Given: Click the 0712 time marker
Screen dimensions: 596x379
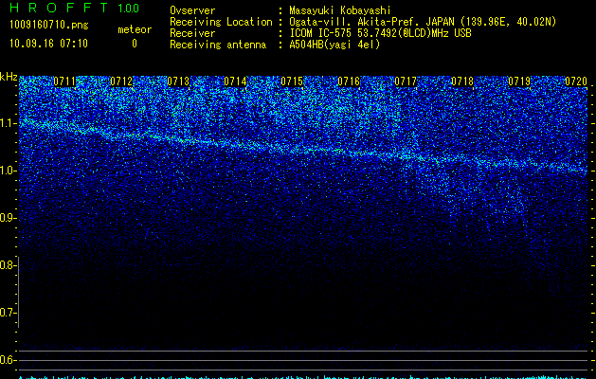Looking at the screenshot, I should [121, 81].
